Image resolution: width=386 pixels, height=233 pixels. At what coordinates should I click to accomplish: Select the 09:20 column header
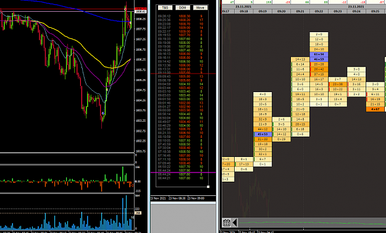click(x=282, y=11)
